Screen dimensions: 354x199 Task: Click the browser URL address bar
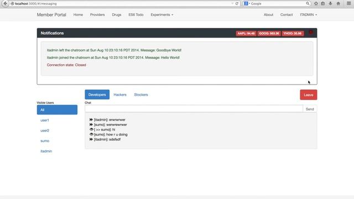(x=122, y=4)
